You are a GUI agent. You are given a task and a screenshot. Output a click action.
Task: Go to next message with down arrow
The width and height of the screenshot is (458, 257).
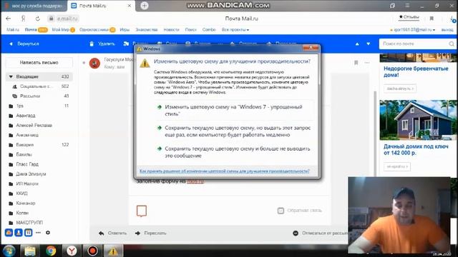pyautogui.click(x=369, y=44)
